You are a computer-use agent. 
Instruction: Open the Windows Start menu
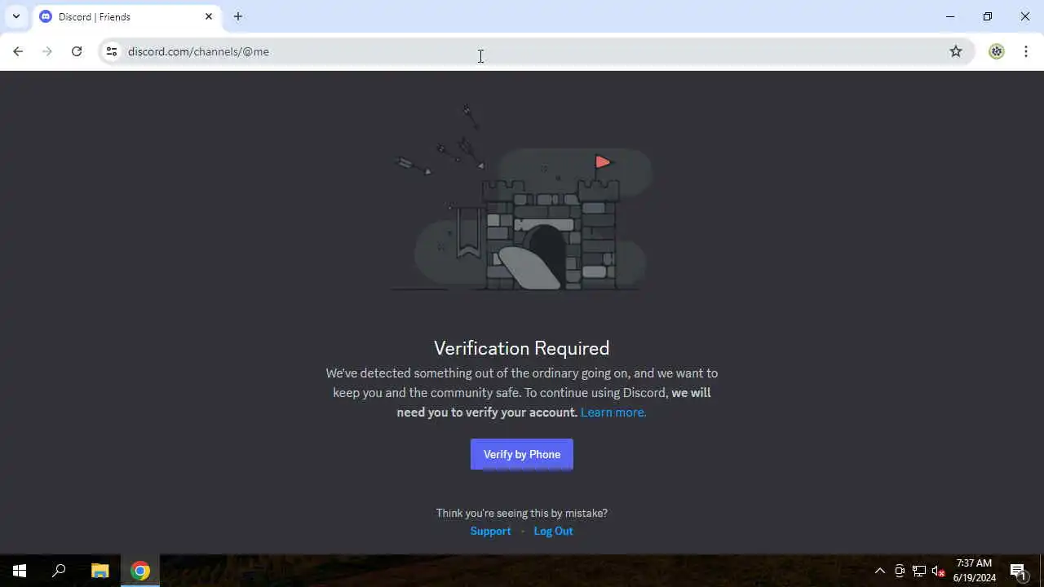point(20,571)
